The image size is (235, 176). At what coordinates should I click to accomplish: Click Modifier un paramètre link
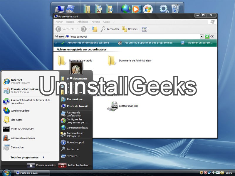(x=200, y=43)
